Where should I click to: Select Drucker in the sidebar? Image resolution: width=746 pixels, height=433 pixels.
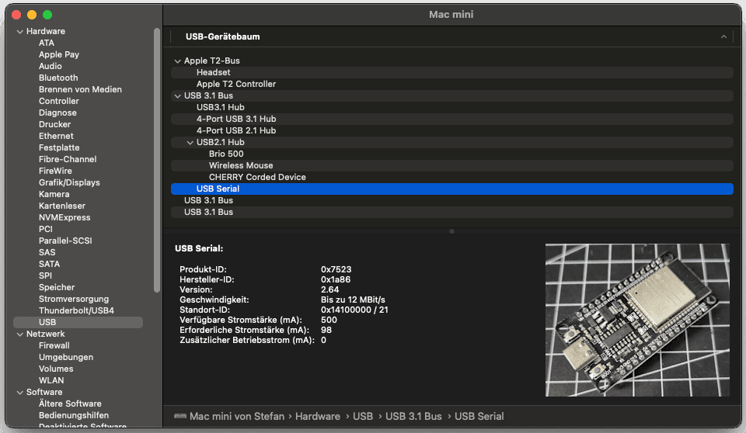(54, 124)
